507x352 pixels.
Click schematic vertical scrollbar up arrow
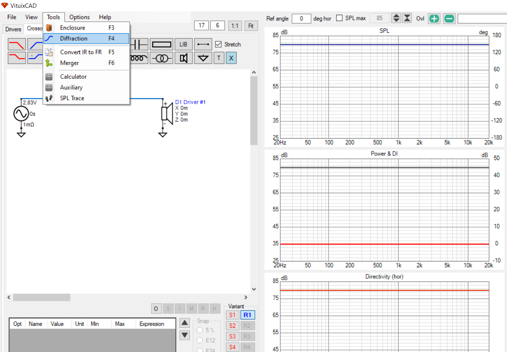click(x=254, y=73)
